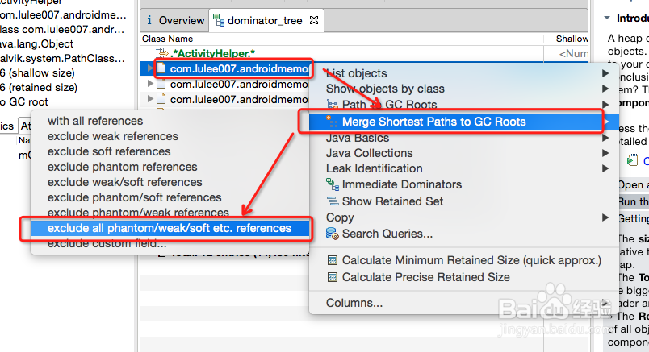Click the Merge Shortest Paths icon

(x=331, y=122)
